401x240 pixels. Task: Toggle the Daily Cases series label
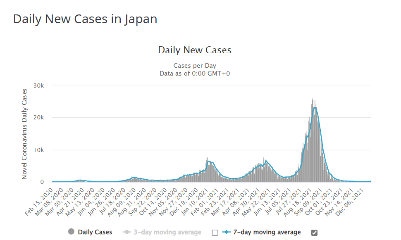(x=95, y=232)
